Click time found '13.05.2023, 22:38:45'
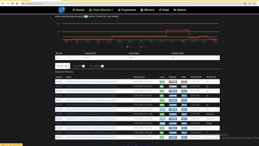 click(x=143, y=105)
